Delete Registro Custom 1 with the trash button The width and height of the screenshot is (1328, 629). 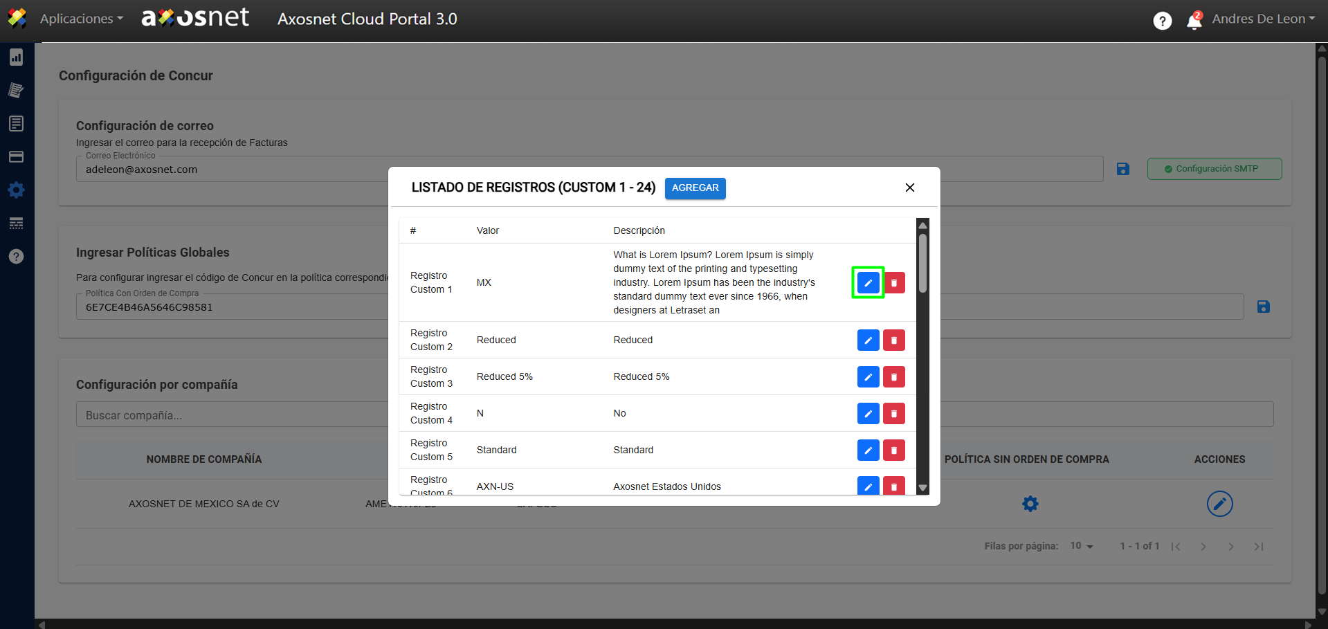coord(894,282)
